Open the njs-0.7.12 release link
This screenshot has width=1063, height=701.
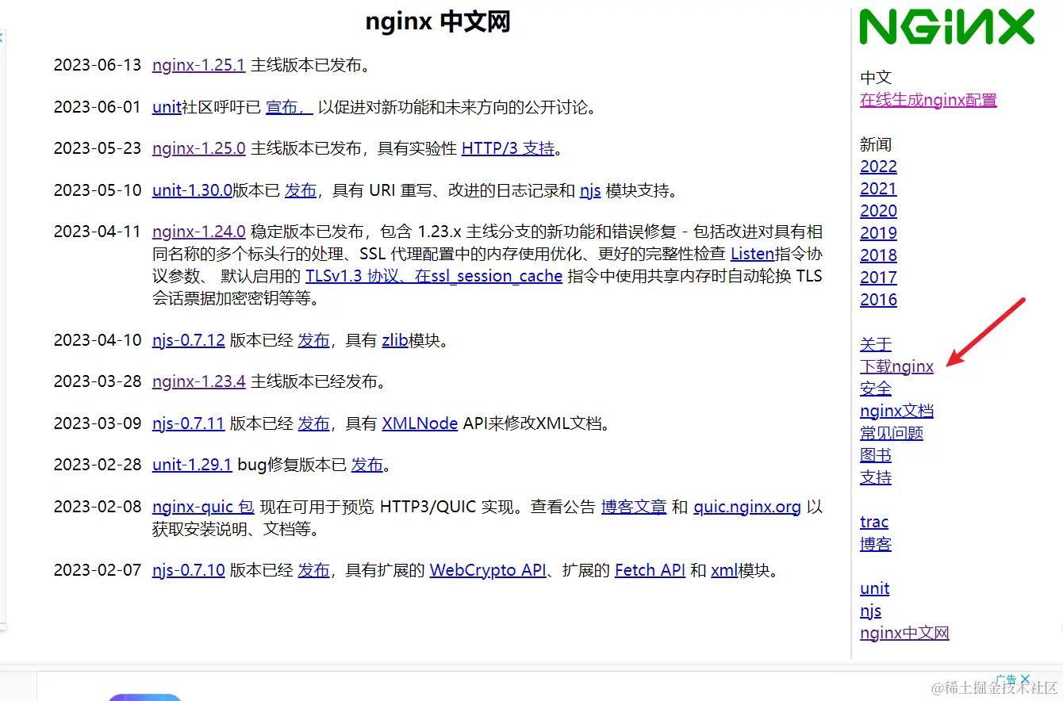click(189, 340)
